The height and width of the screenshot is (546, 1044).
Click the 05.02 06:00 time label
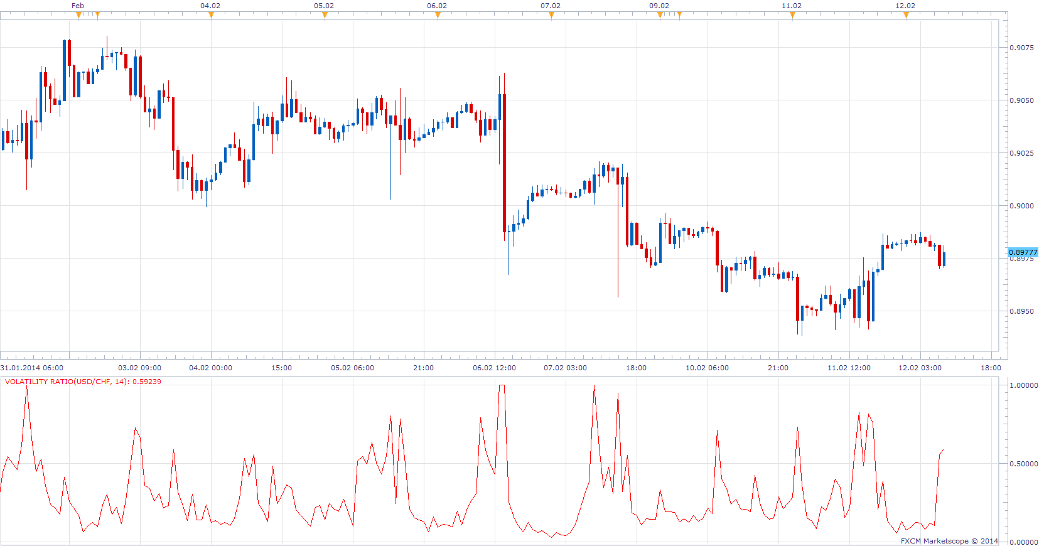click(353, 368)
